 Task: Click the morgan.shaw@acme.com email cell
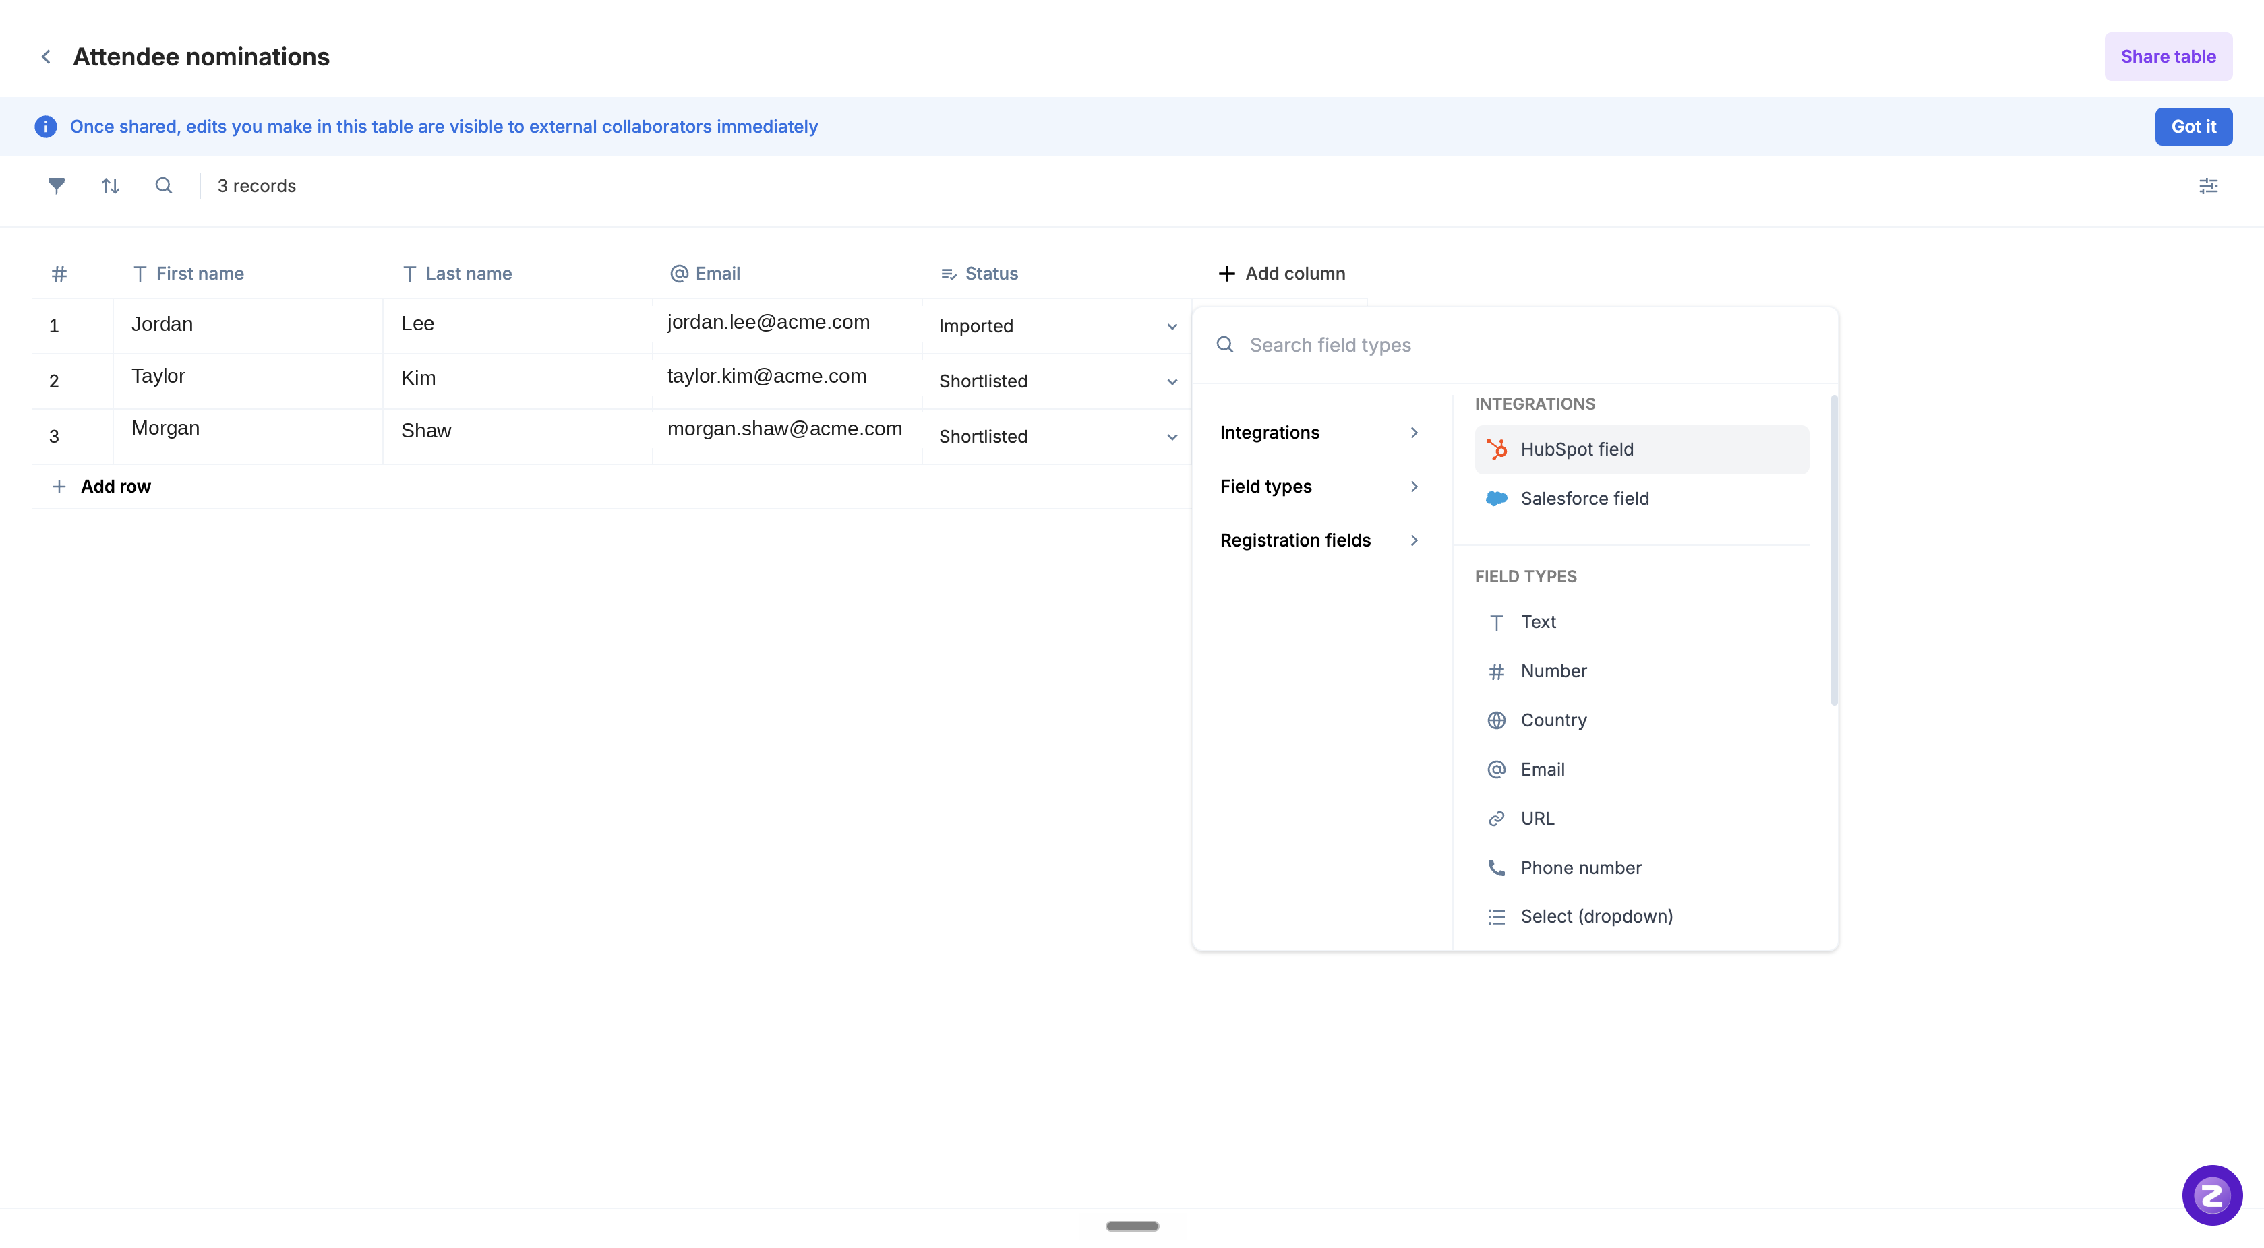(787, 437)
